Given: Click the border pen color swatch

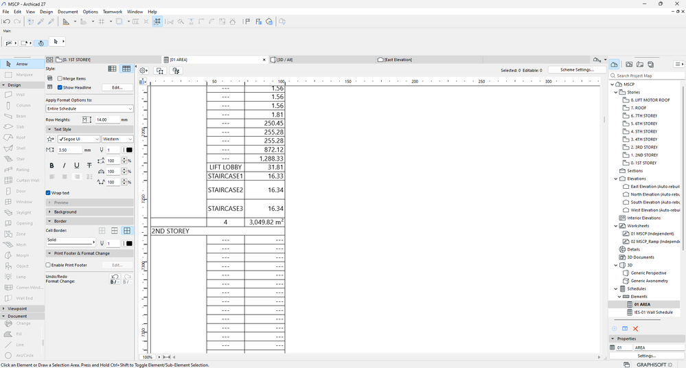Looking at the screenshot, I should 129,244.
